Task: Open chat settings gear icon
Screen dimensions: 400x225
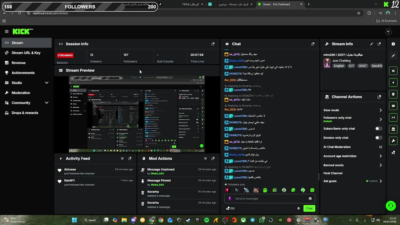Action: point(298,208)
